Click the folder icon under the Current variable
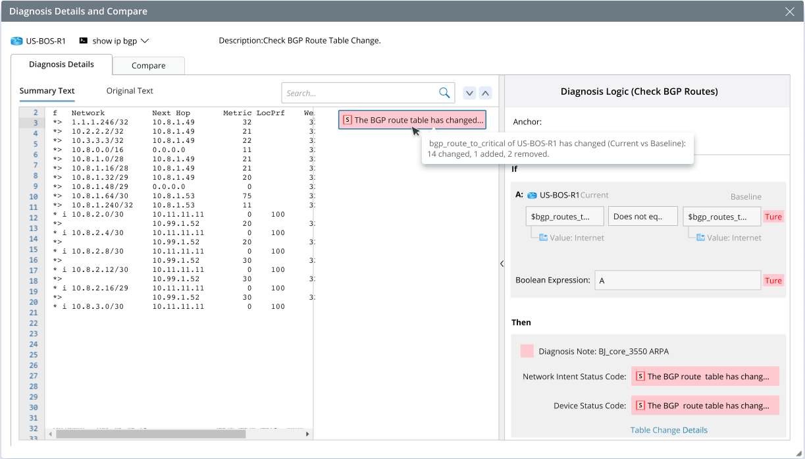 coord(543,238)
